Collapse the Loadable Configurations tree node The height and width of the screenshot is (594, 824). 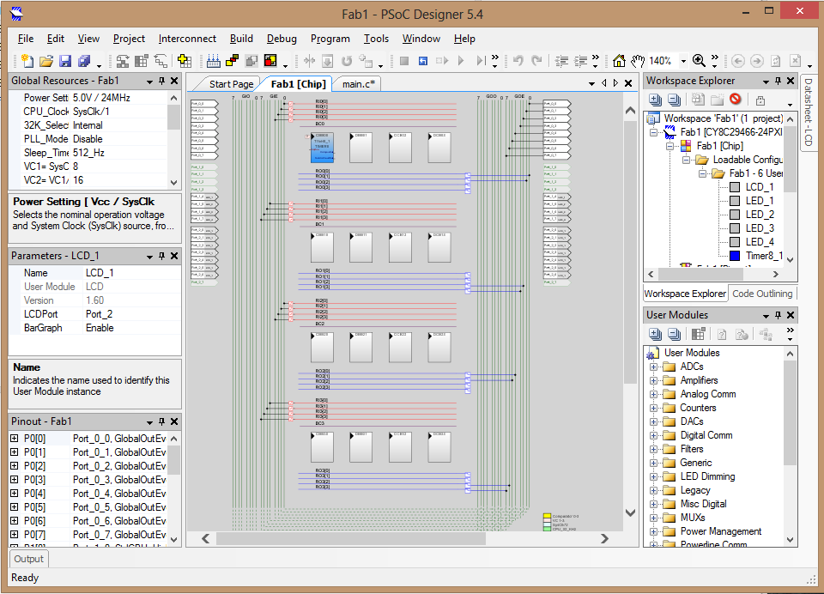tap(687, 161)
